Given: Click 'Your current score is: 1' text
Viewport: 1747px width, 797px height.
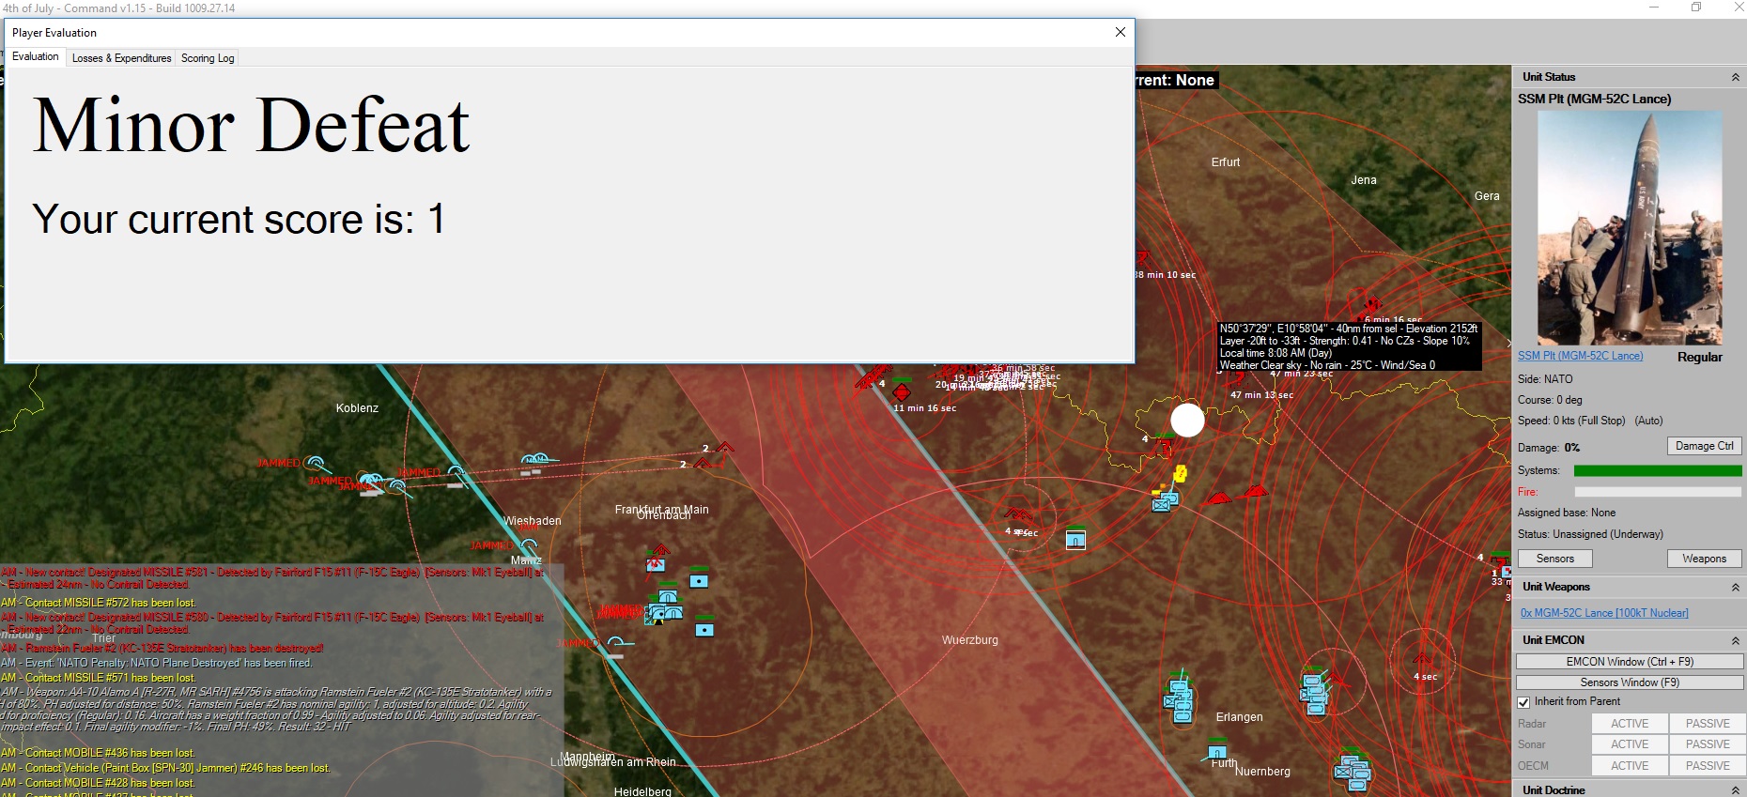Looking at the screenshot, I should click(239, 220).
